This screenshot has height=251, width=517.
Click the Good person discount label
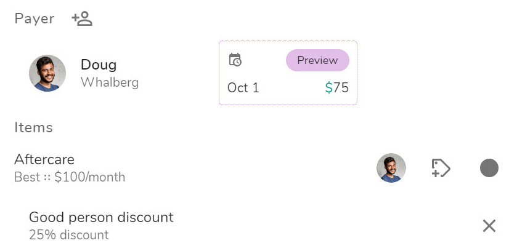tap(101, 217)
